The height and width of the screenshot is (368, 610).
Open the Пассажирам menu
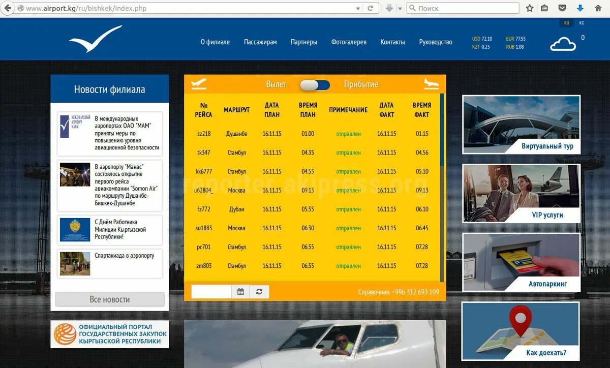[260, 42]
